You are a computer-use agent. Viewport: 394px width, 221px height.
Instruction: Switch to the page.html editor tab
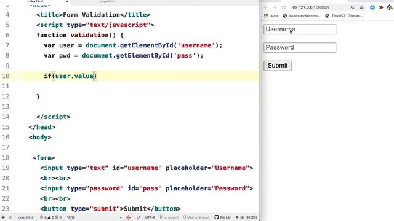pos(108,1)
